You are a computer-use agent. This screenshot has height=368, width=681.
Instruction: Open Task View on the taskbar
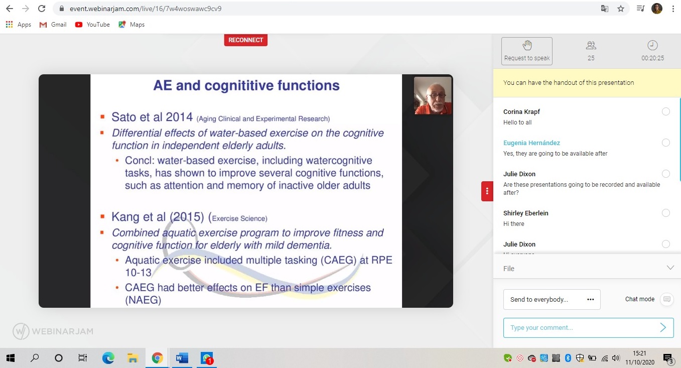[x=83, y=358]
